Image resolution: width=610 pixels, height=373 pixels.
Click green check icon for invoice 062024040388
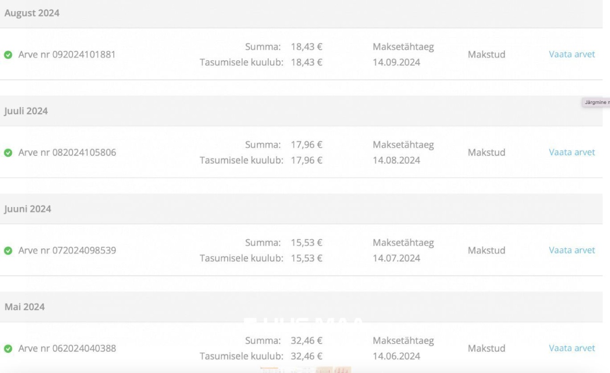coord(8,348)
